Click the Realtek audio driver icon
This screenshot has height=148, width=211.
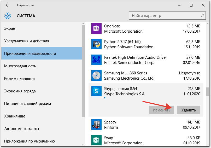tap(96, 60)
